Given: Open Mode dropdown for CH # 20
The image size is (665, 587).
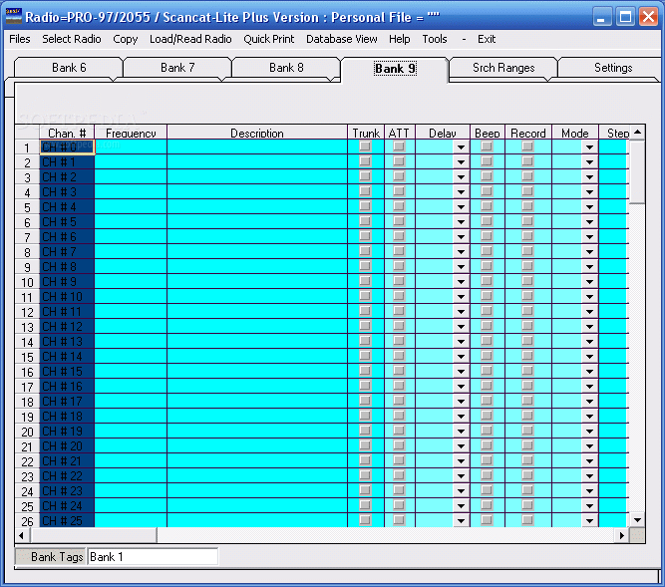Looking at the screenshot, I should 589,445.
